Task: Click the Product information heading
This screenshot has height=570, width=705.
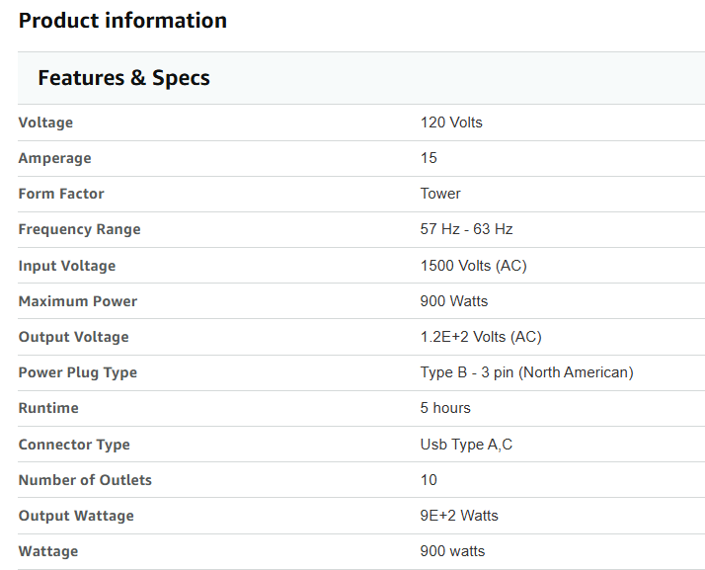Action: [x=122, y=21]
